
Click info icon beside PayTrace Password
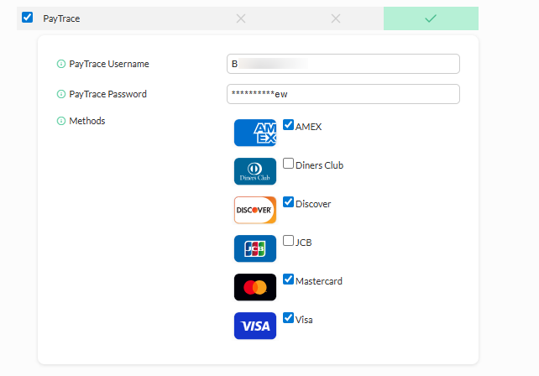coord(60,94)
